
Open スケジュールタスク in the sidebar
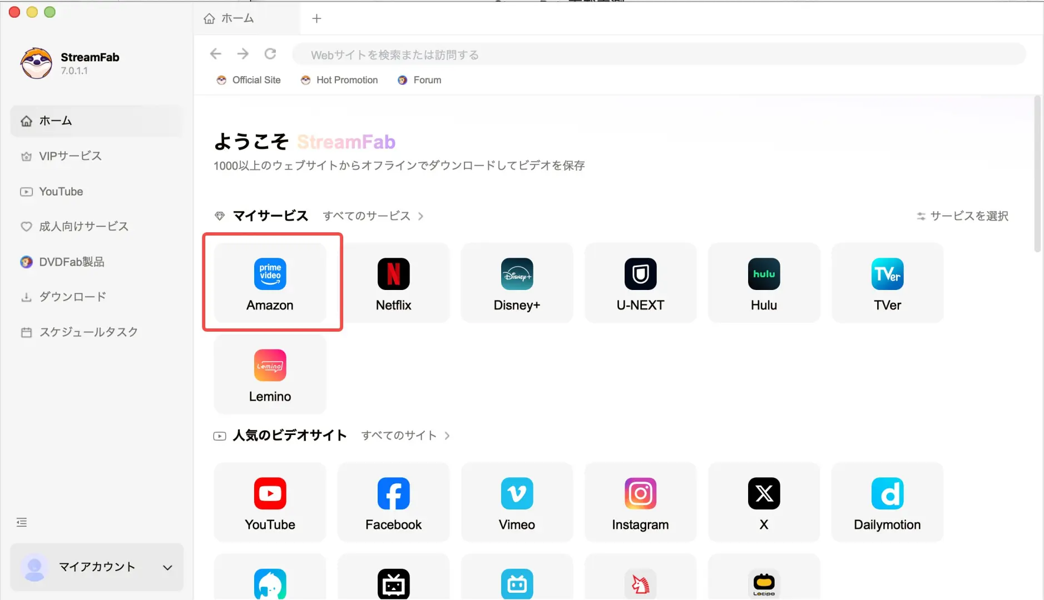pyautogui.click(x=96, y=332)
